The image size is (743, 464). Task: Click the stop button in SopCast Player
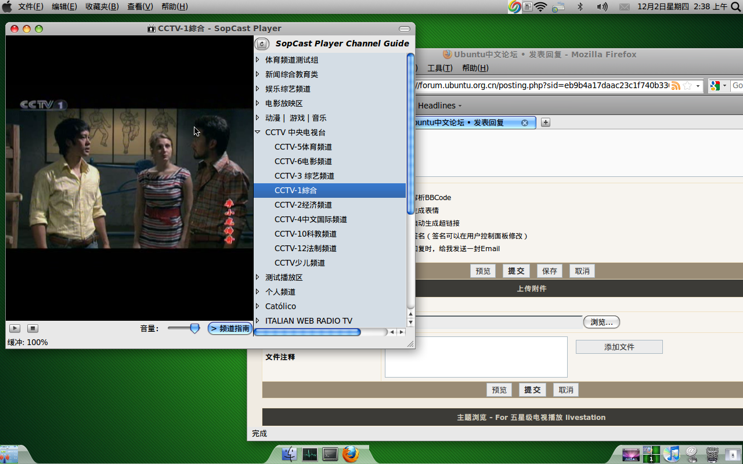tap(33, 328)
